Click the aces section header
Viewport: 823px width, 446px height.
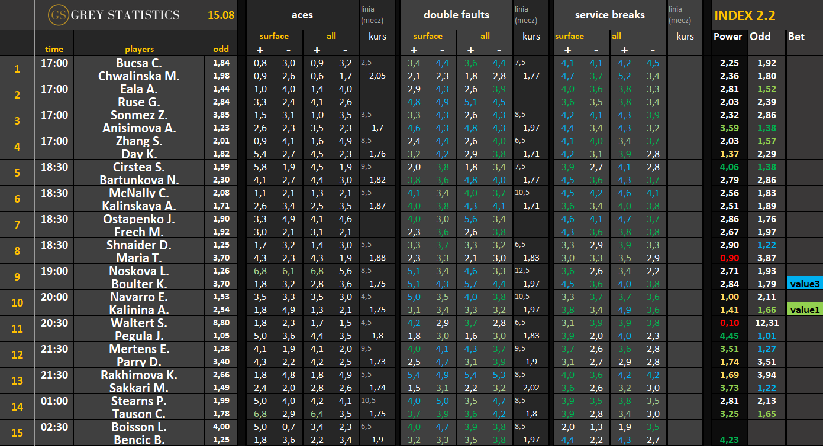coord(302,15)
